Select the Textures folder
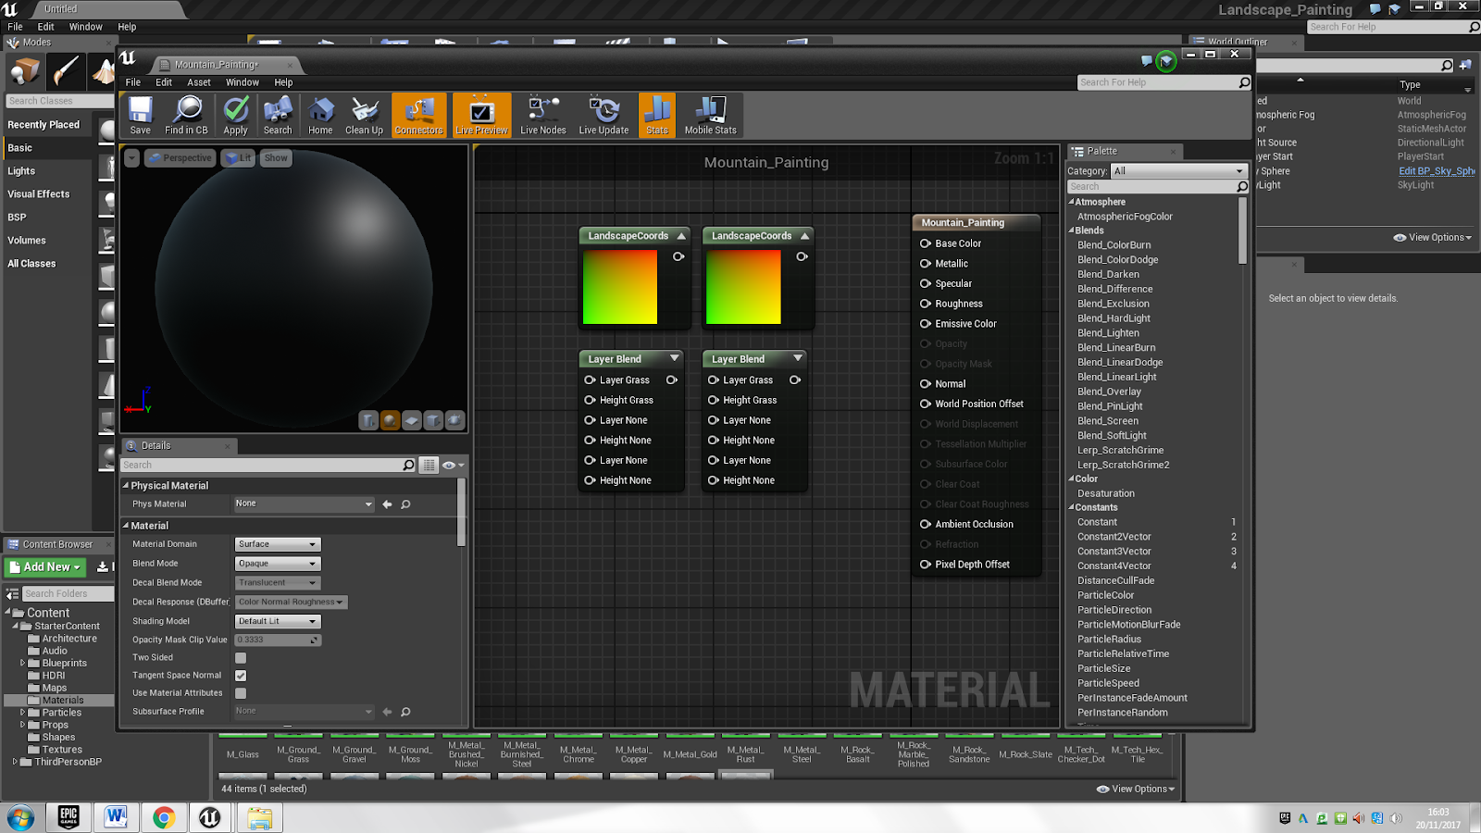This screenshot has width=1481, height=833. 62,750
